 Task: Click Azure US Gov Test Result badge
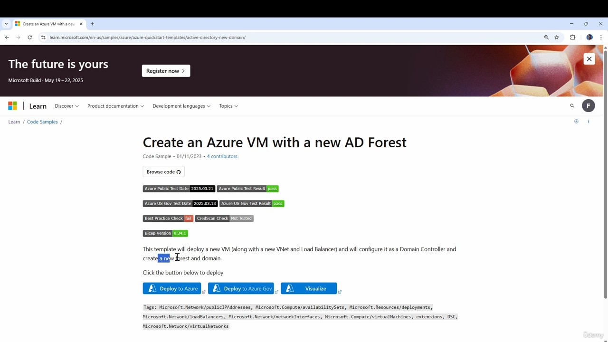[252, 203]
